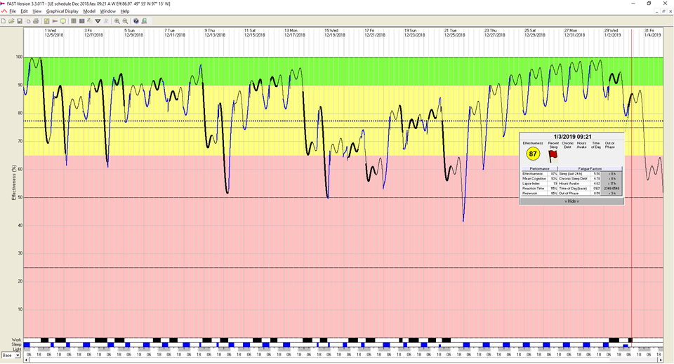Save the schedule with the floppy disk icon
This screenshot has width=674, height=364.
[x=20, y=21]
